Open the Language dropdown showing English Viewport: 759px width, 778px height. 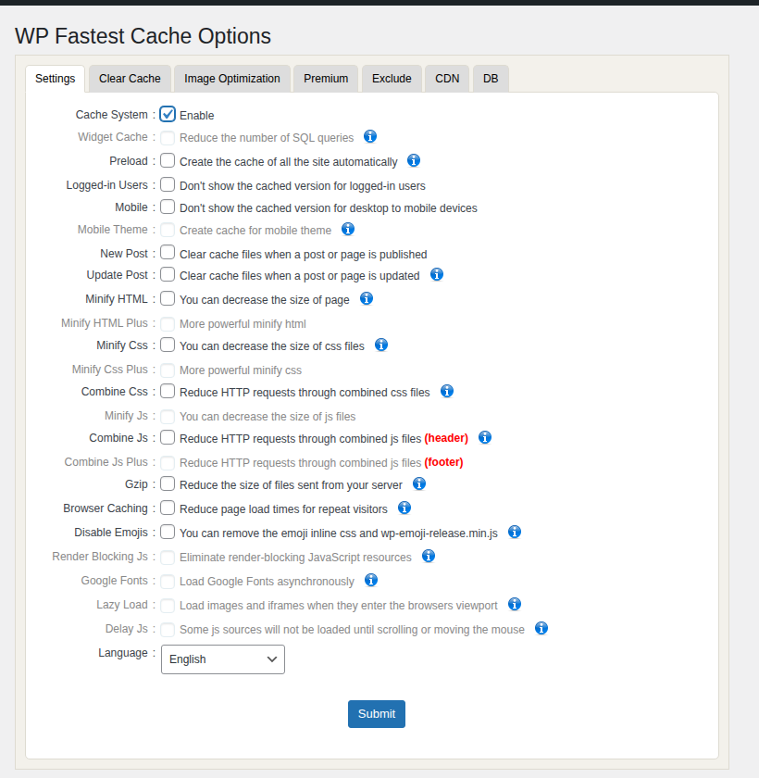click(x=223, y=659)
